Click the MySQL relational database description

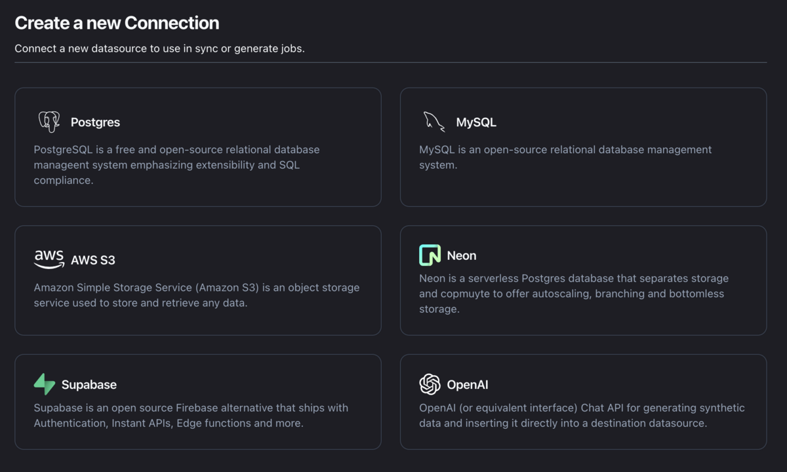coord(565,157)
